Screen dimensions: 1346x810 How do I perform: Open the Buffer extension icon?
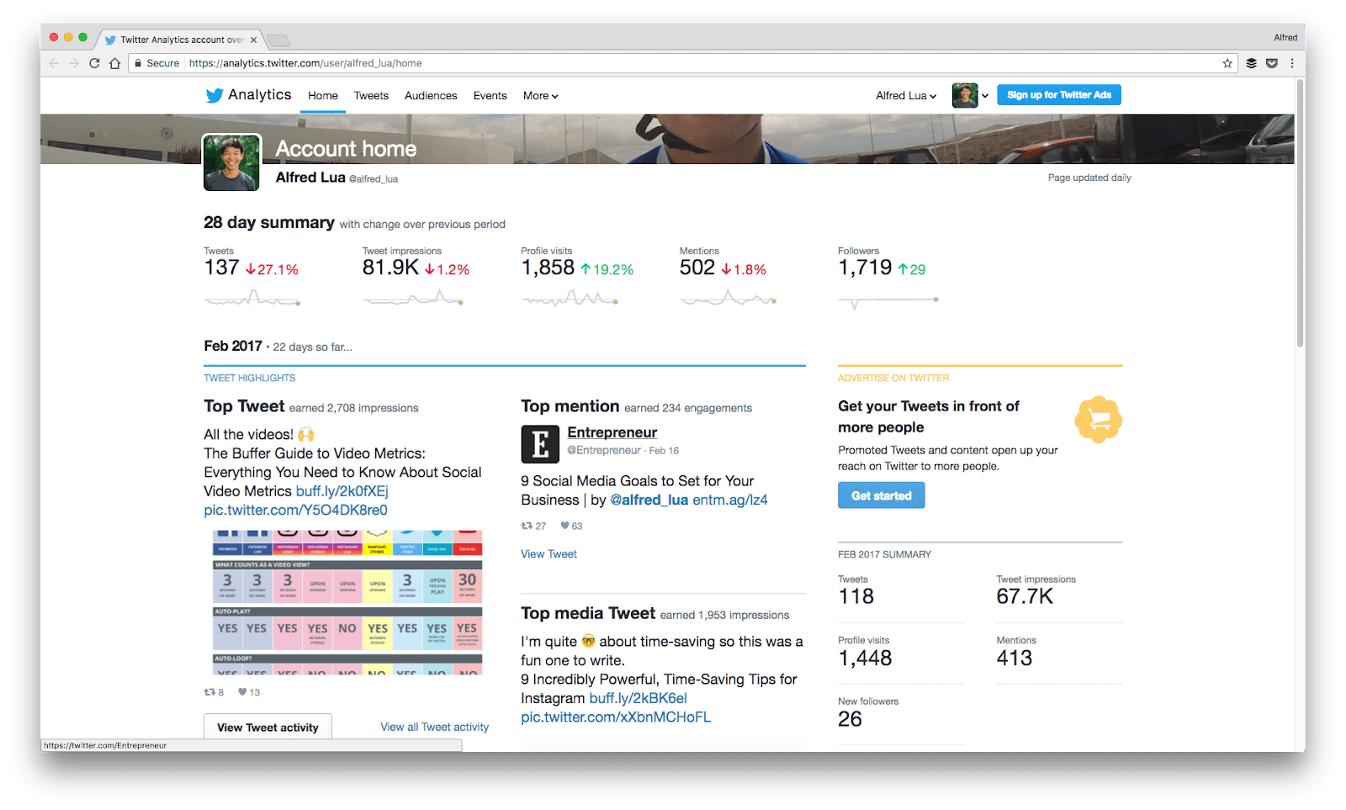[x=1252, y=63]
